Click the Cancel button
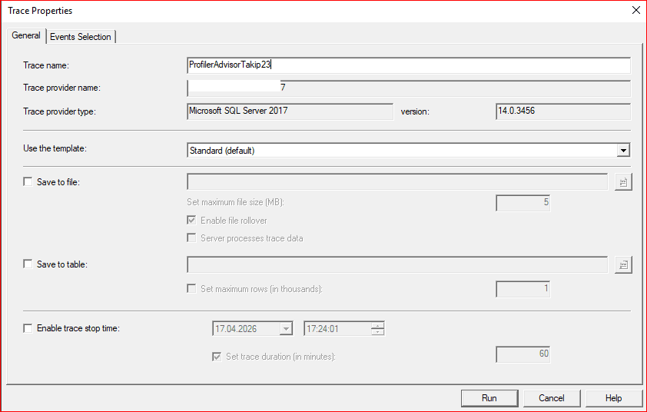The height and width of the screenshot is (412, 647). [x=551, y=398]
